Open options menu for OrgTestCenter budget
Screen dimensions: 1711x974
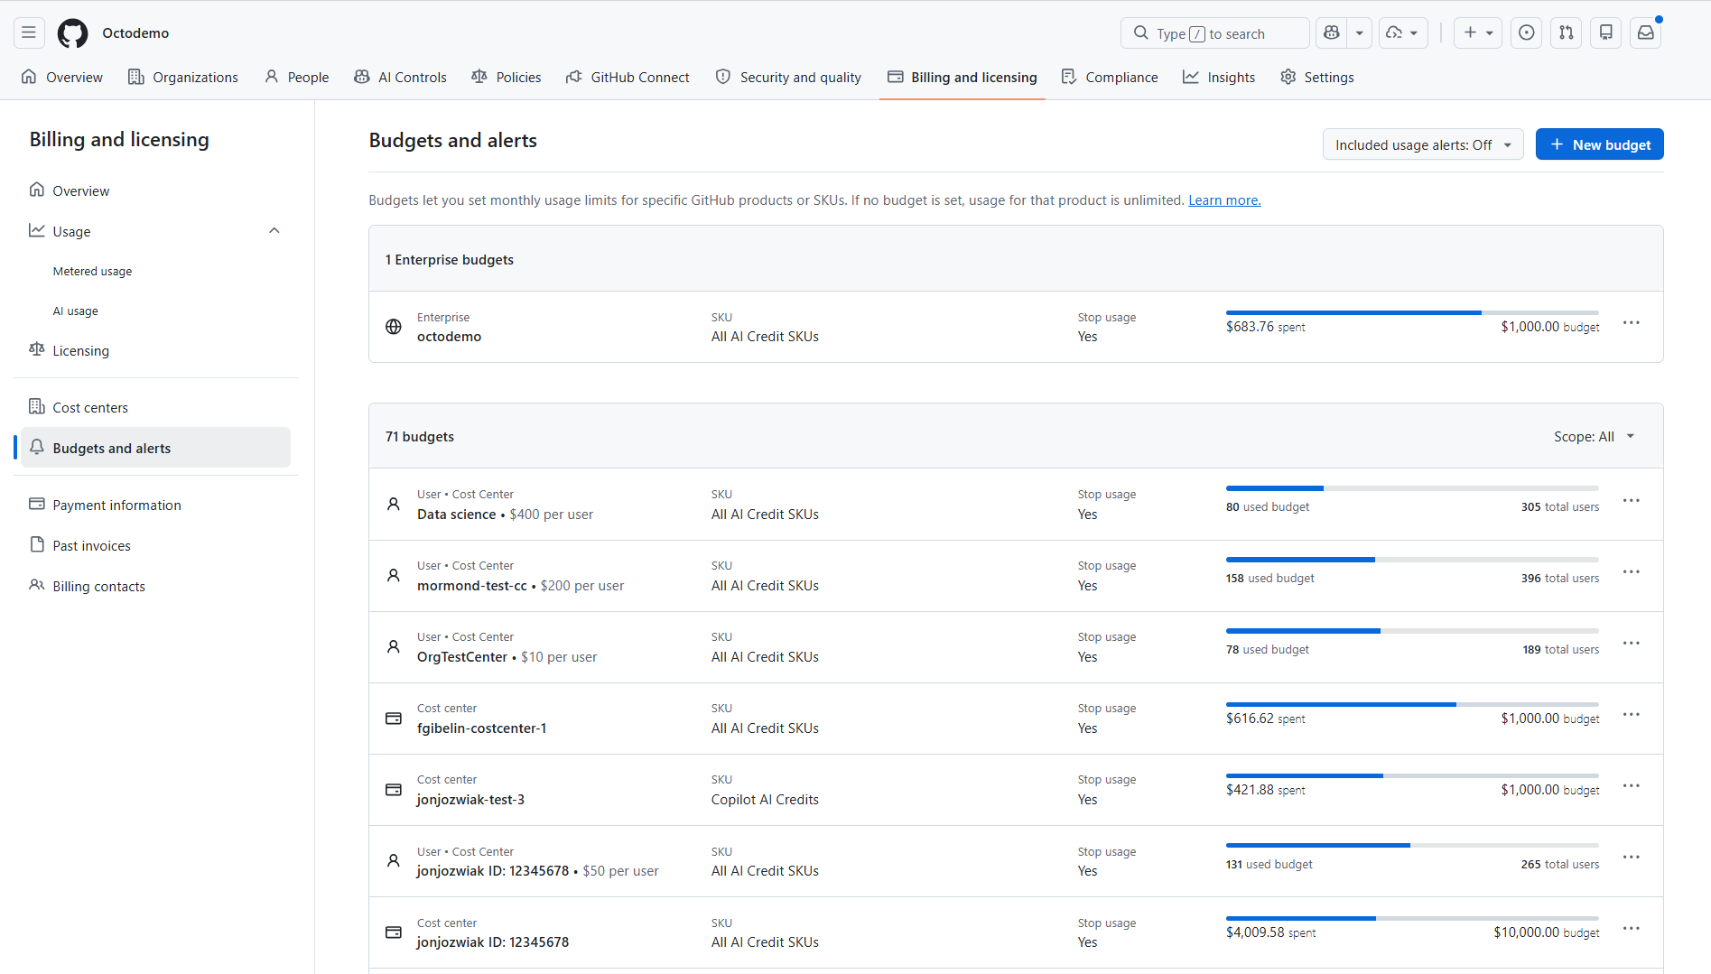pos(1632,644)
